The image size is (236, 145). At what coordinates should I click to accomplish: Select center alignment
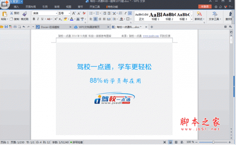pyautogui.click(x=95, y=19)
